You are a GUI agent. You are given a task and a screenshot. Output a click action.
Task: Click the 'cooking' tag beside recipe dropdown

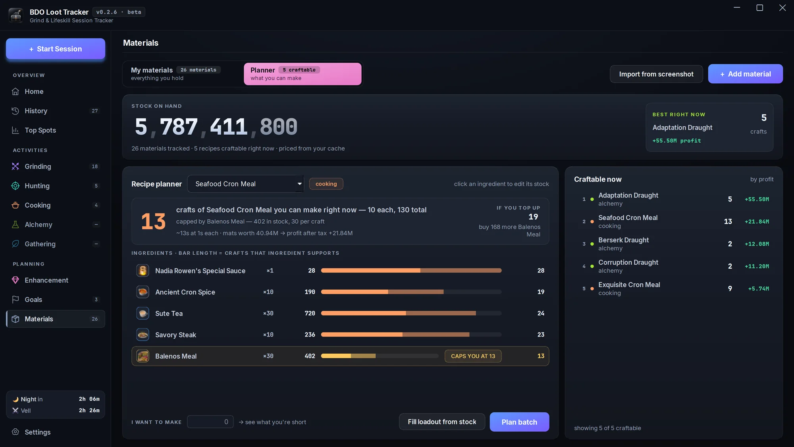tap(326, 184)
